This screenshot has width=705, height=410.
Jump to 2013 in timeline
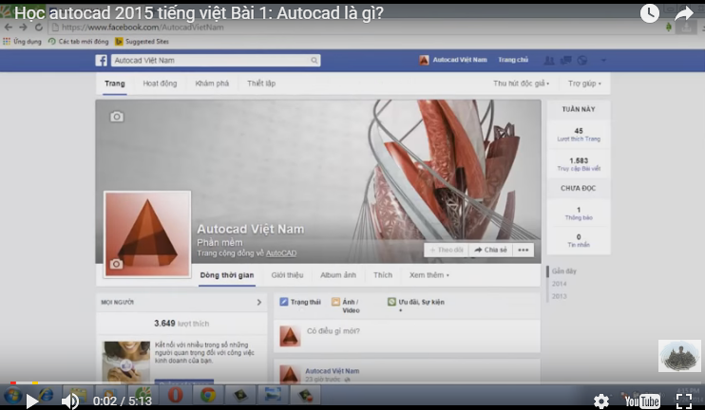click(560, 296)
